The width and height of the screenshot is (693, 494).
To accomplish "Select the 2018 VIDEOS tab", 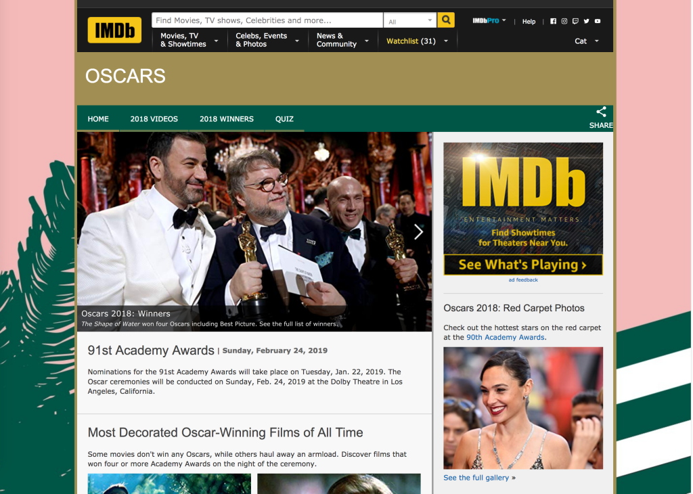I will coord(154,119).
